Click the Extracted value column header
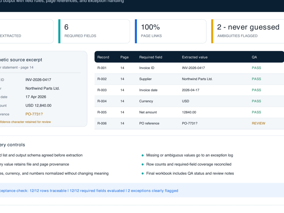Viewport: 284px width, 213px height. (x=195, y=57)
